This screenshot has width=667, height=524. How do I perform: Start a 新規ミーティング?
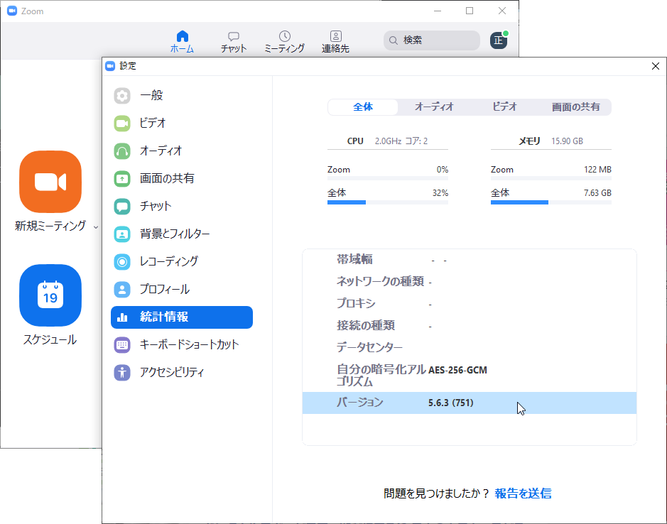tap(50, 181)
